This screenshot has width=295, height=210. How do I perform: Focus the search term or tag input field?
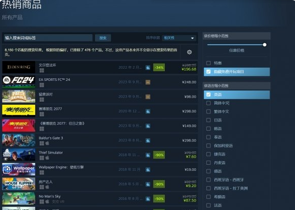pos(48,38)
